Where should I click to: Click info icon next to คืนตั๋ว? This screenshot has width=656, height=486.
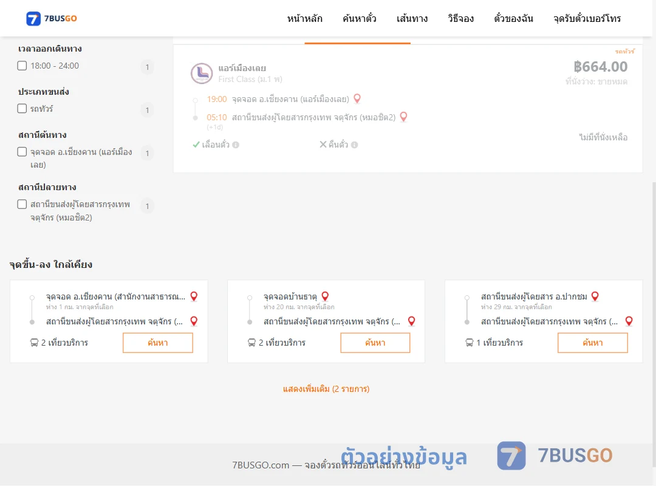(354, 145)
